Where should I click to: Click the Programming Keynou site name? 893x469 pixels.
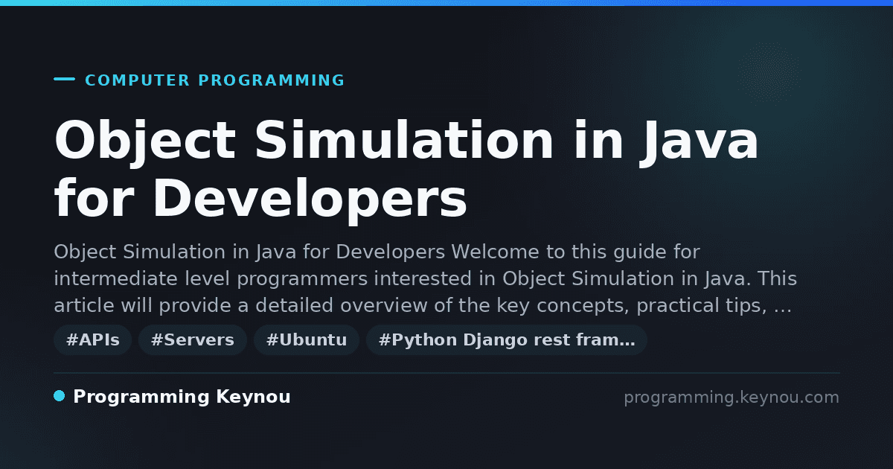point(182,398)
